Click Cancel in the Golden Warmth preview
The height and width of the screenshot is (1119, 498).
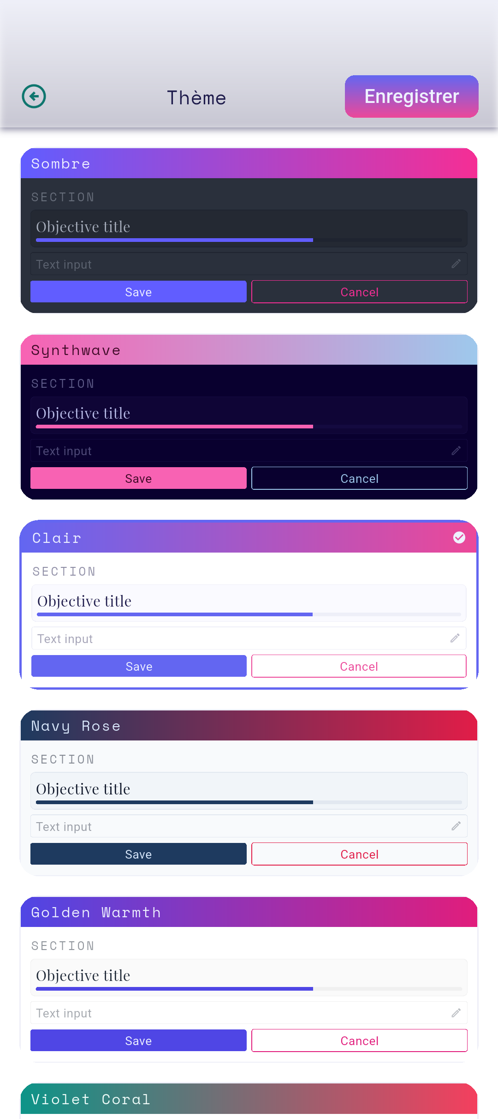point(360,1041)
